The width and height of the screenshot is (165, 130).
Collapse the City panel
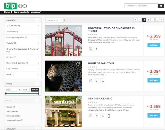[37, 101]
